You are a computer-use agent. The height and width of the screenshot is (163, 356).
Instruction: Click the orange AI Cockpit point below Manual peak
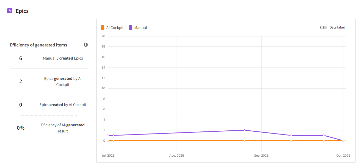pyautogui.click(x=245, y=141)
